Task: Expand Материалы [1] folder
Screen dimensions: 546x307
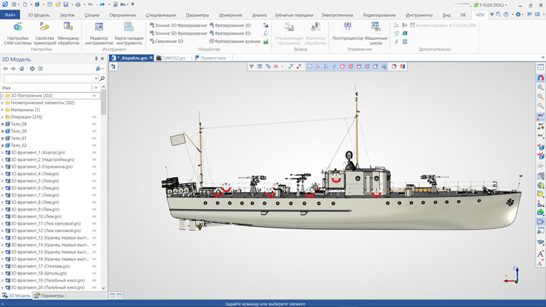Action: click(x=2, y=110)
